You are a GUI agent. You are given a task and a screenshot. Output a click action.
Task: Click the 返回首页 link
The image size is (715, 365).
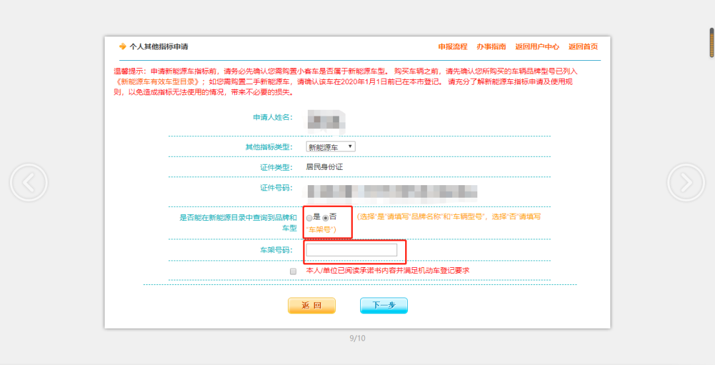[583, 46]
